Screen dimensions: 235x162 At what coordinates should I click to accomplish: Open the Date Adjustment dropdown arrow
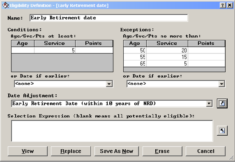click(209, 104)
